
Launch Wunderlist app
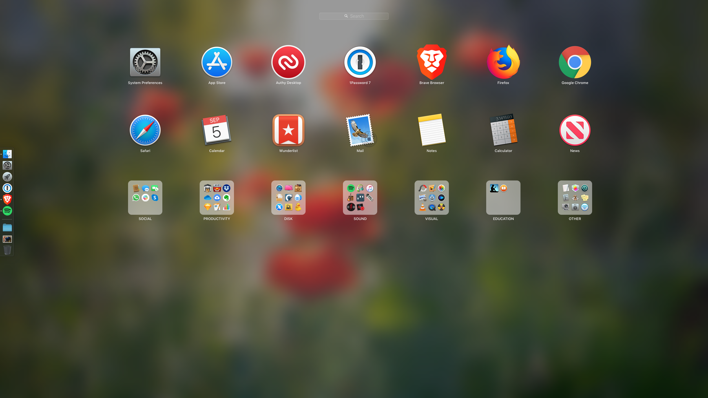tap(288, 130)
